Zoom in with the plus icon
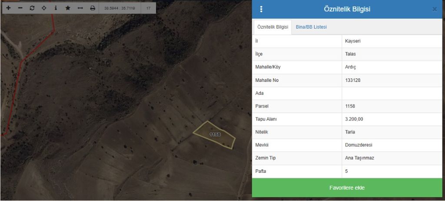445x201 pixels. pyautogui.click(x=9, y=8)
